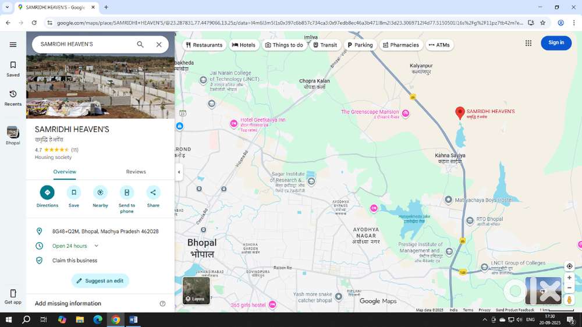Open Nearby search for this place
Image resolution: width=582 pixels, height=327 pixels.
point(100,193)
